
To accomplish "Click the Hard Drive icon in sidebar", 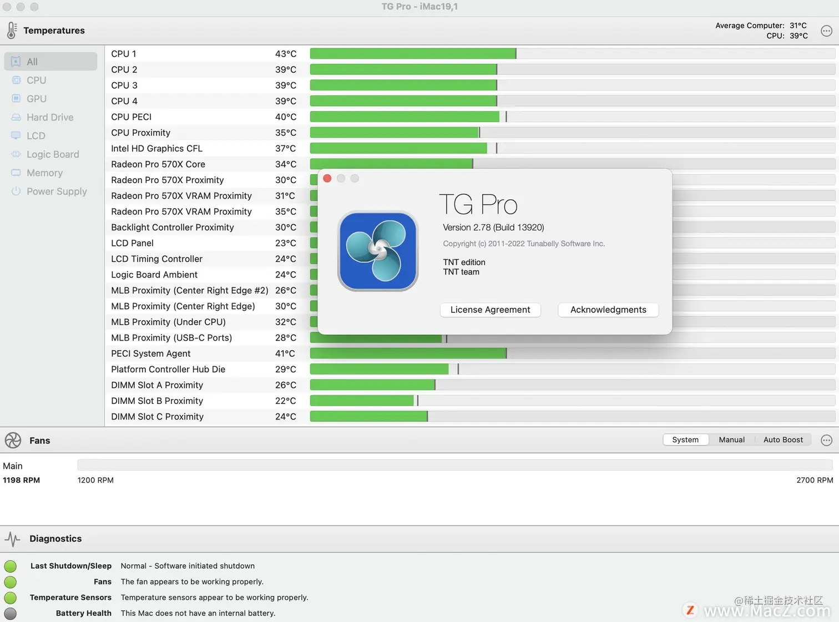I will point(16,117).
